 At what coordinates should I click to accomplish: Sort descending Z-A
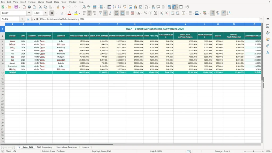coord(119,7)
